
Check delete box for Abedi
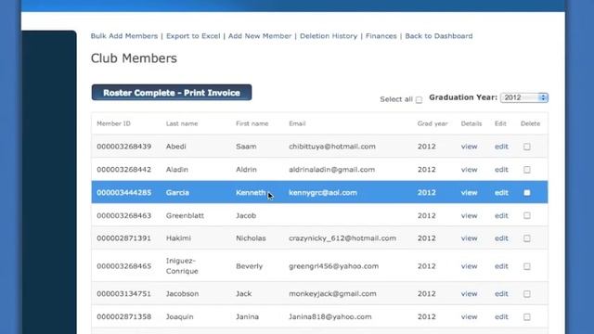pos(527,147)
